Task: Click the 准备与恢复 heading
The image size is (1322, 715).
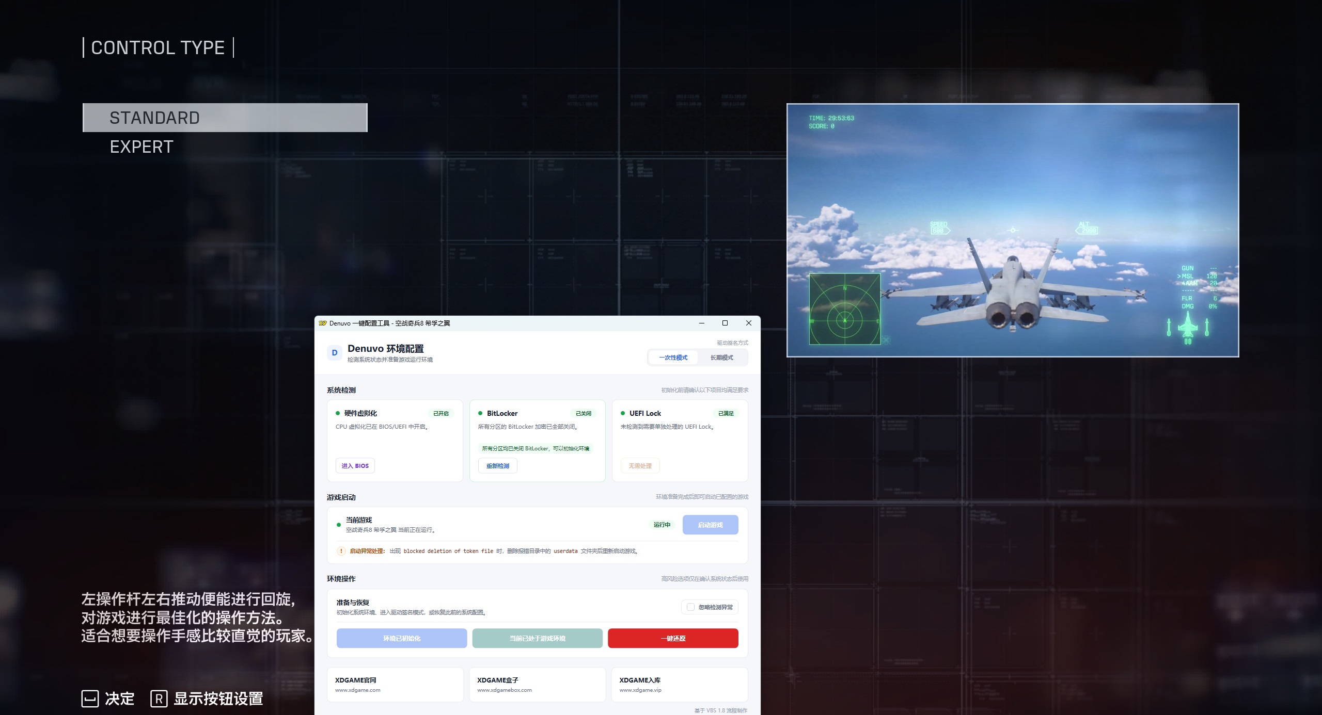Action: click(x=353, y=603)
